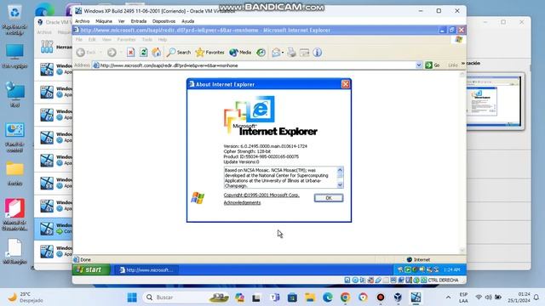Click the Windows 11 Start button
The image size is (545, 306).
132,297
